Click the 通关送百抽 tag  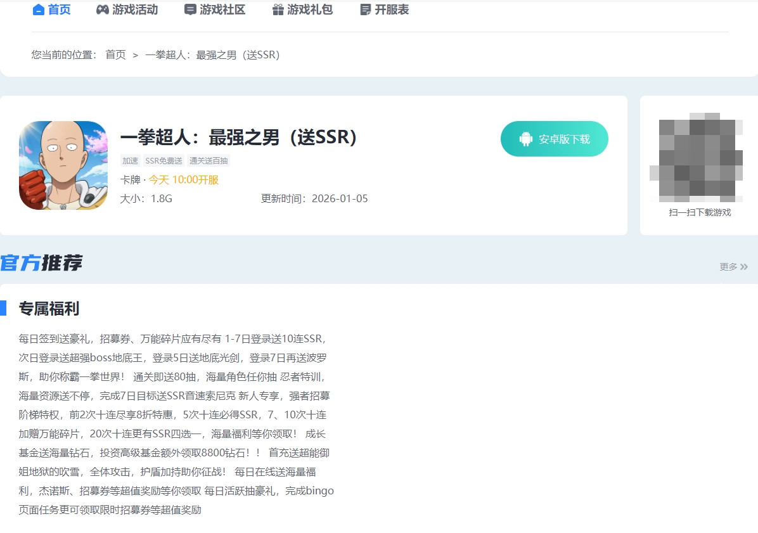click(x=209, y=161)
